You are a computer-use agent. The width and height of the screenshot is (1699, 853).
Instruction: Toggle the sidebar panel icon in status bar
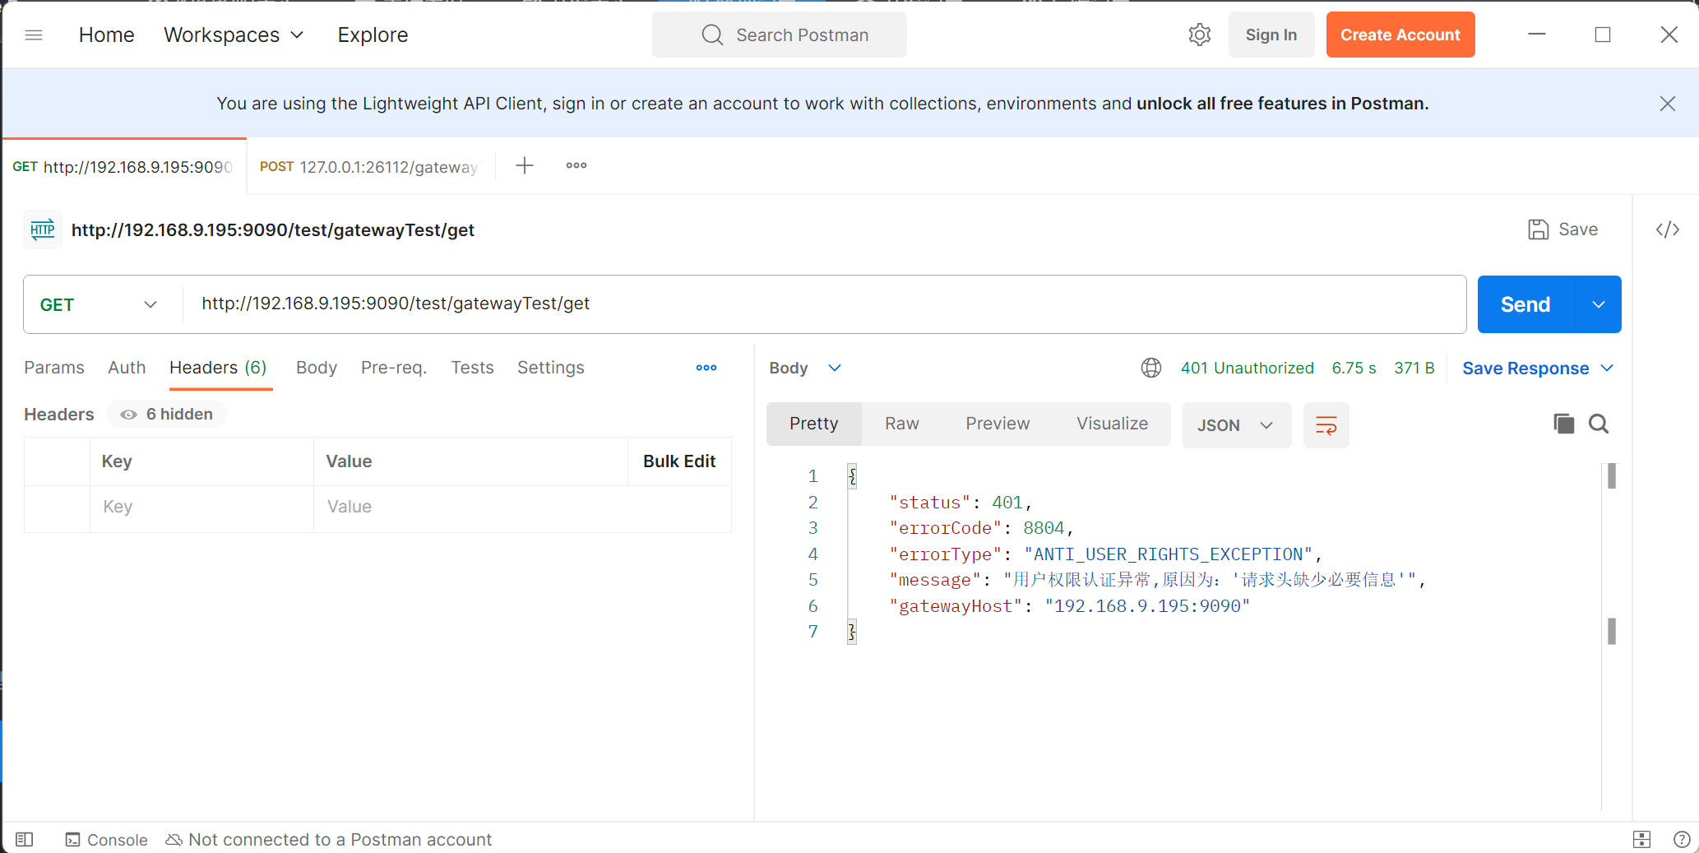click(x=25, y=839)
